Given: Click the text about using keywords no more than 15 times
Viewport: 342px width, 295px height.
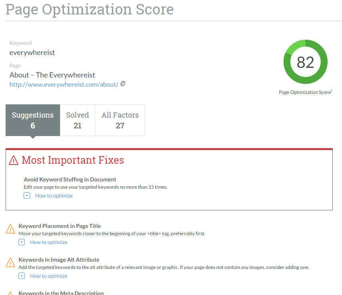Looking at the screenshot, I should pyautogui.click(x=96, y=187).
